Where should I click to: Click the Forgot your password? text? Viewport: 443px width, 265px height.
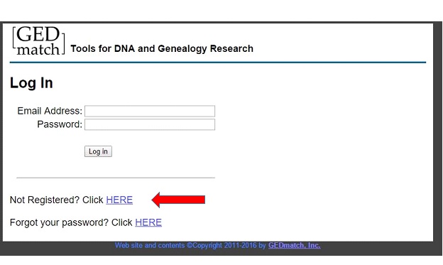[59, 222]
